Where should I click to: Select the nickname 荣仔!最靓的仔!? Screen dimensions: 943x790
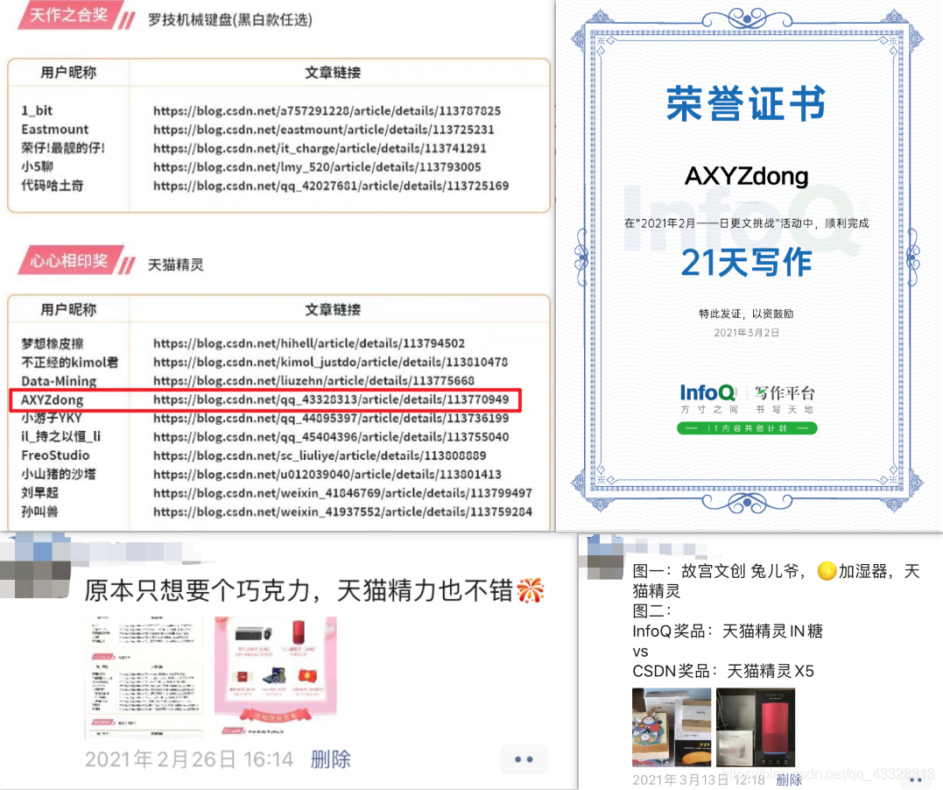coord(63,148)
